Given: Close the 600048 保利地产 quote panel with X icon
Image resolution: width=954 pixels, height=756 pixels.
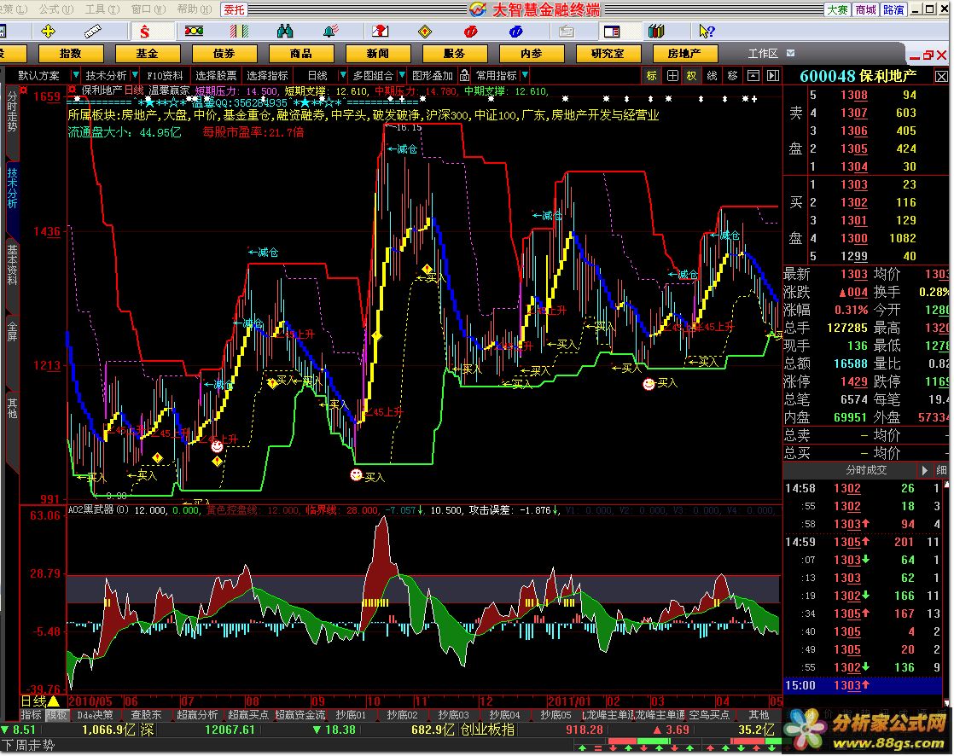Looking at the screenshot, I should coord(941,76).
